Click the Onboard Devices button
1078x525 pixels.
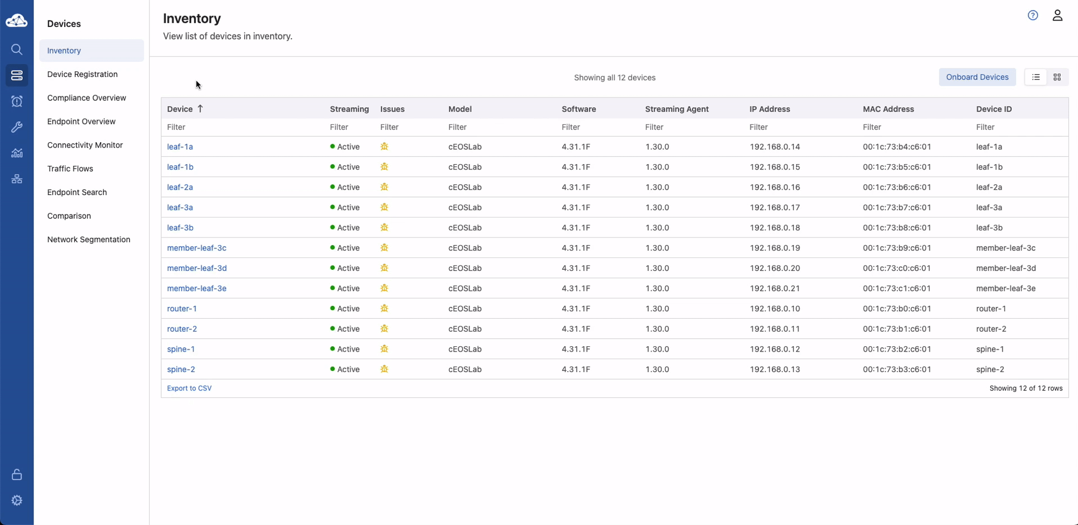(x=977, y=77)
